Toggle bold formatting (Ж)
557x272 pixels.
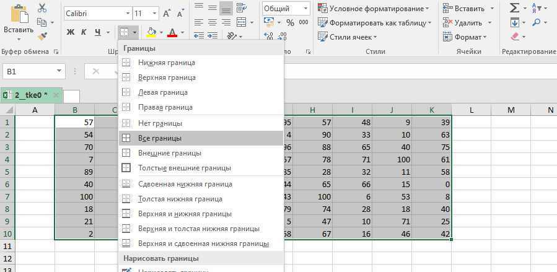(x=71, y=32)
